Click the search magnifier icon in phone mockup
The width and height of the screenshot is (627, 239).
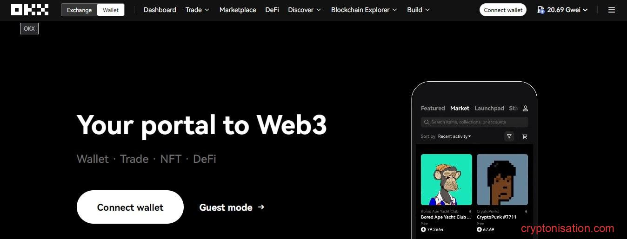(427, 122)
